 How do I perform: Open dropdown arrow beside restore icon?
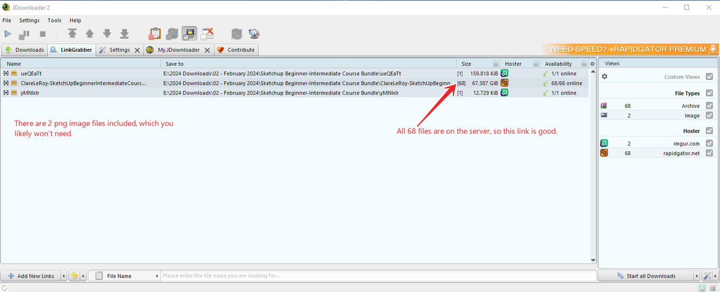point(83,276)
